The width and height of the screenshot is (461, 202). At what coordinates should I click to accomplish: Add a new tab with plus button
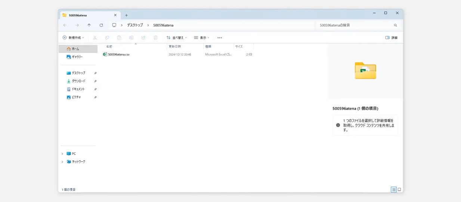click(126, 15)
